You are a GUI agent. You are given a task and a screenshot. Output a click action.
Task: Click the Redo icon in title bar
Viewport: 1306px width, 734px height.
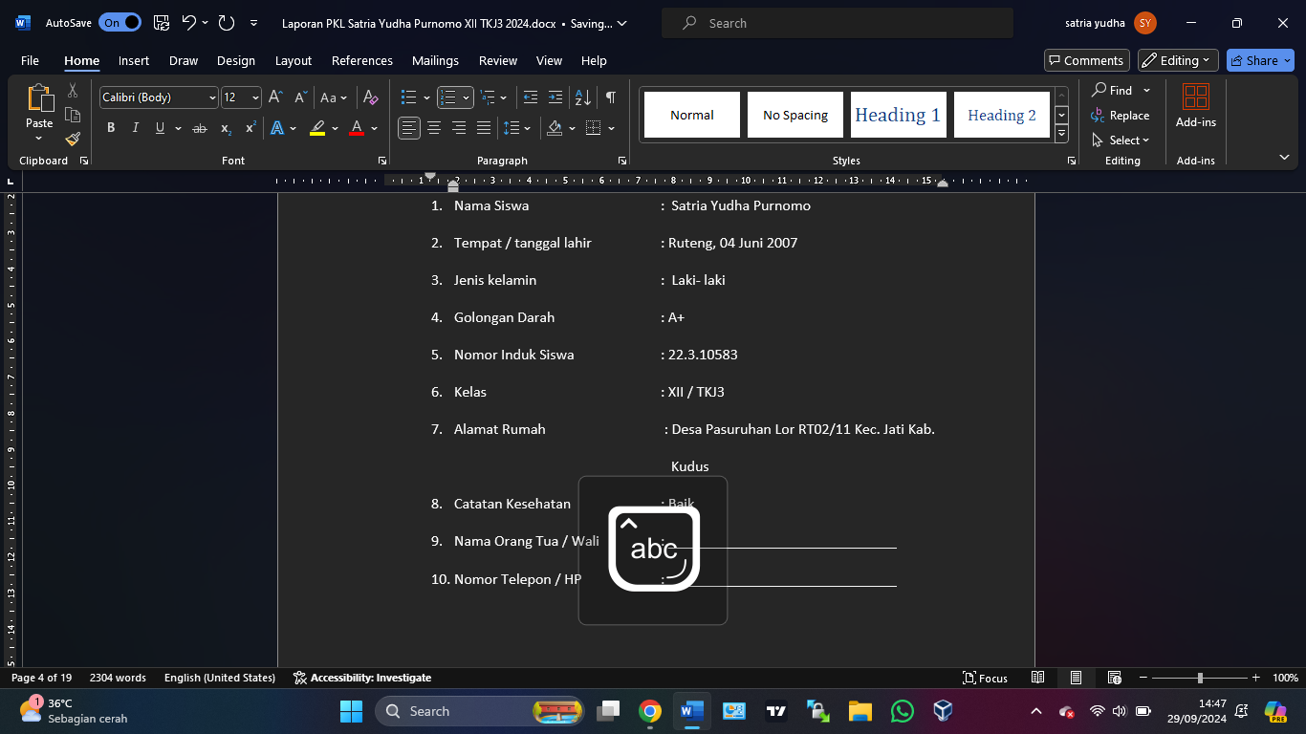pos(227,23)
